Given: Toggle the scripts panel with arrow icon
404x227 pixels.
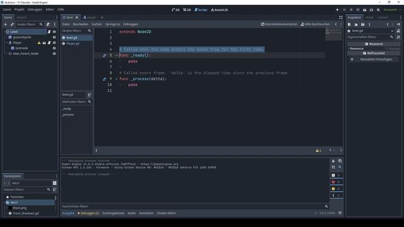Looking at the screenshot, I should pos(97,151).
